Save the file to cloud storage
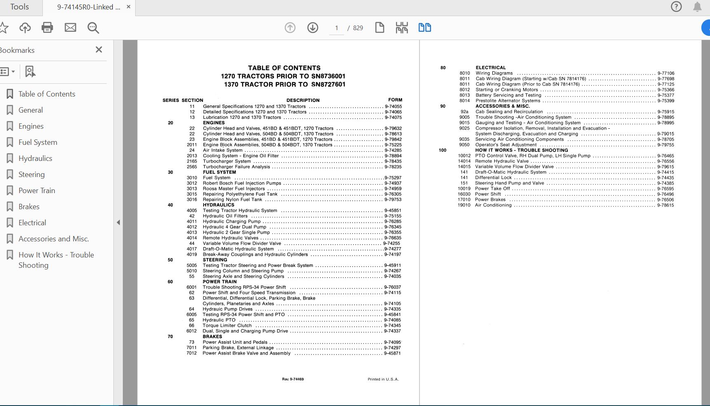 tap(25, 27)
